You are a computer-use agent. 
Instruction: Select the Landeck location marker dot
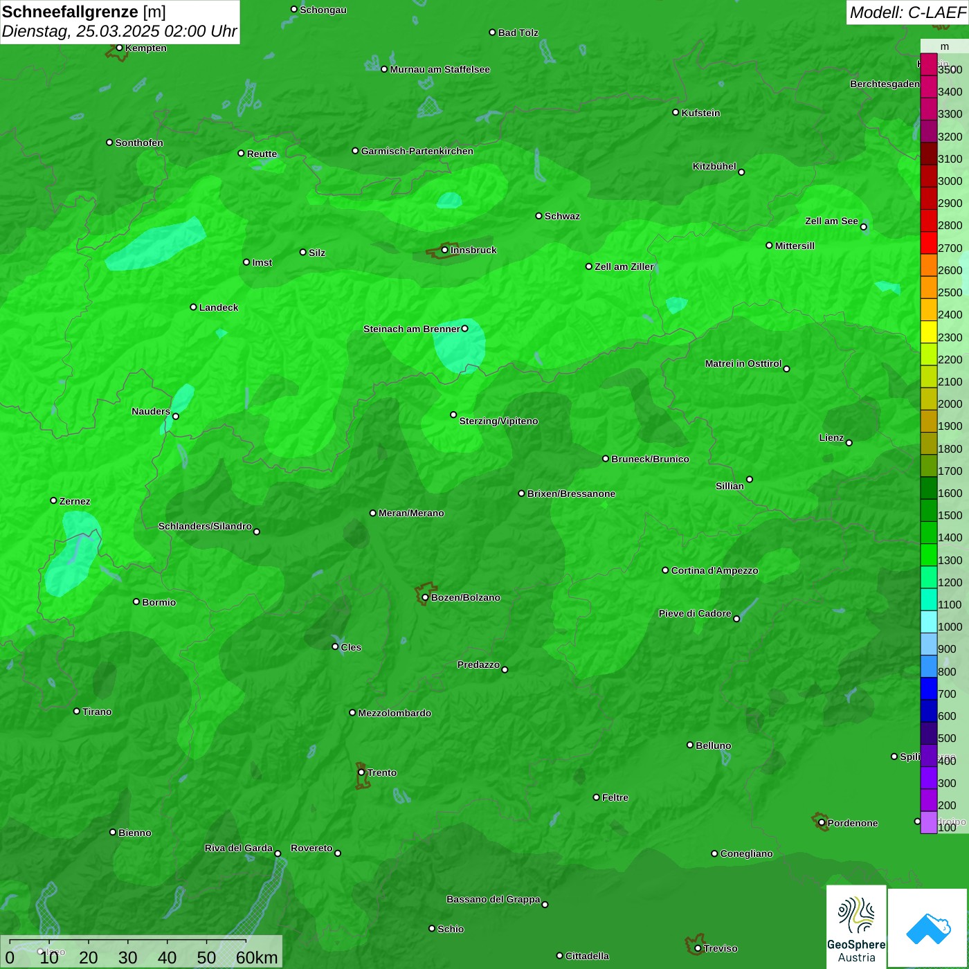pyautogui.click(x=193, y=307)
